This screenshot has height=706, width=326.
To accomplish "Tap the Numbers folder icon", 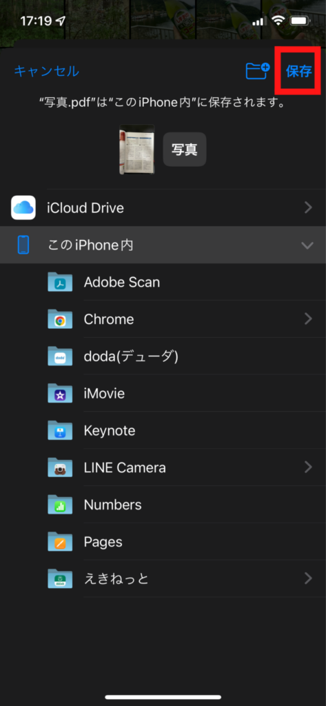I will [60, 505].
